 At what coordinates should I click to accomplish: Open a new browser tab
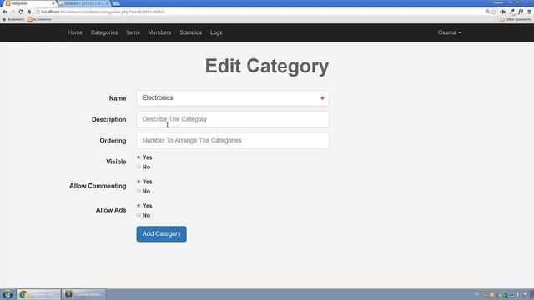pyautogui.click(x=116, y=3)
